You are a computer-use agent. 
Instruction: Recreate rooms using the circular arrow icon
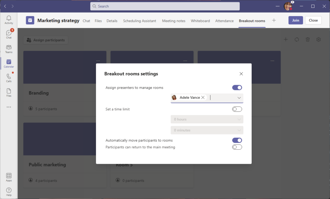click(x=297, y=39)
